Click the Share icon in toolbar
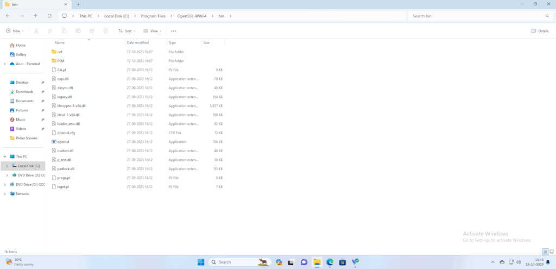Viewport: 556px width, 269px height. coord(91,31)
